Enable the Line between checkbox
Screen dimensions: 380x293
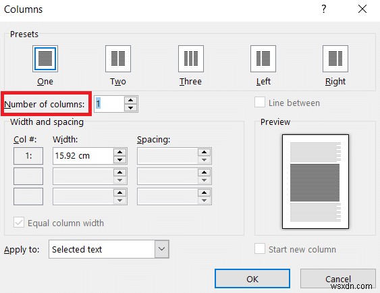coord(260,102)
